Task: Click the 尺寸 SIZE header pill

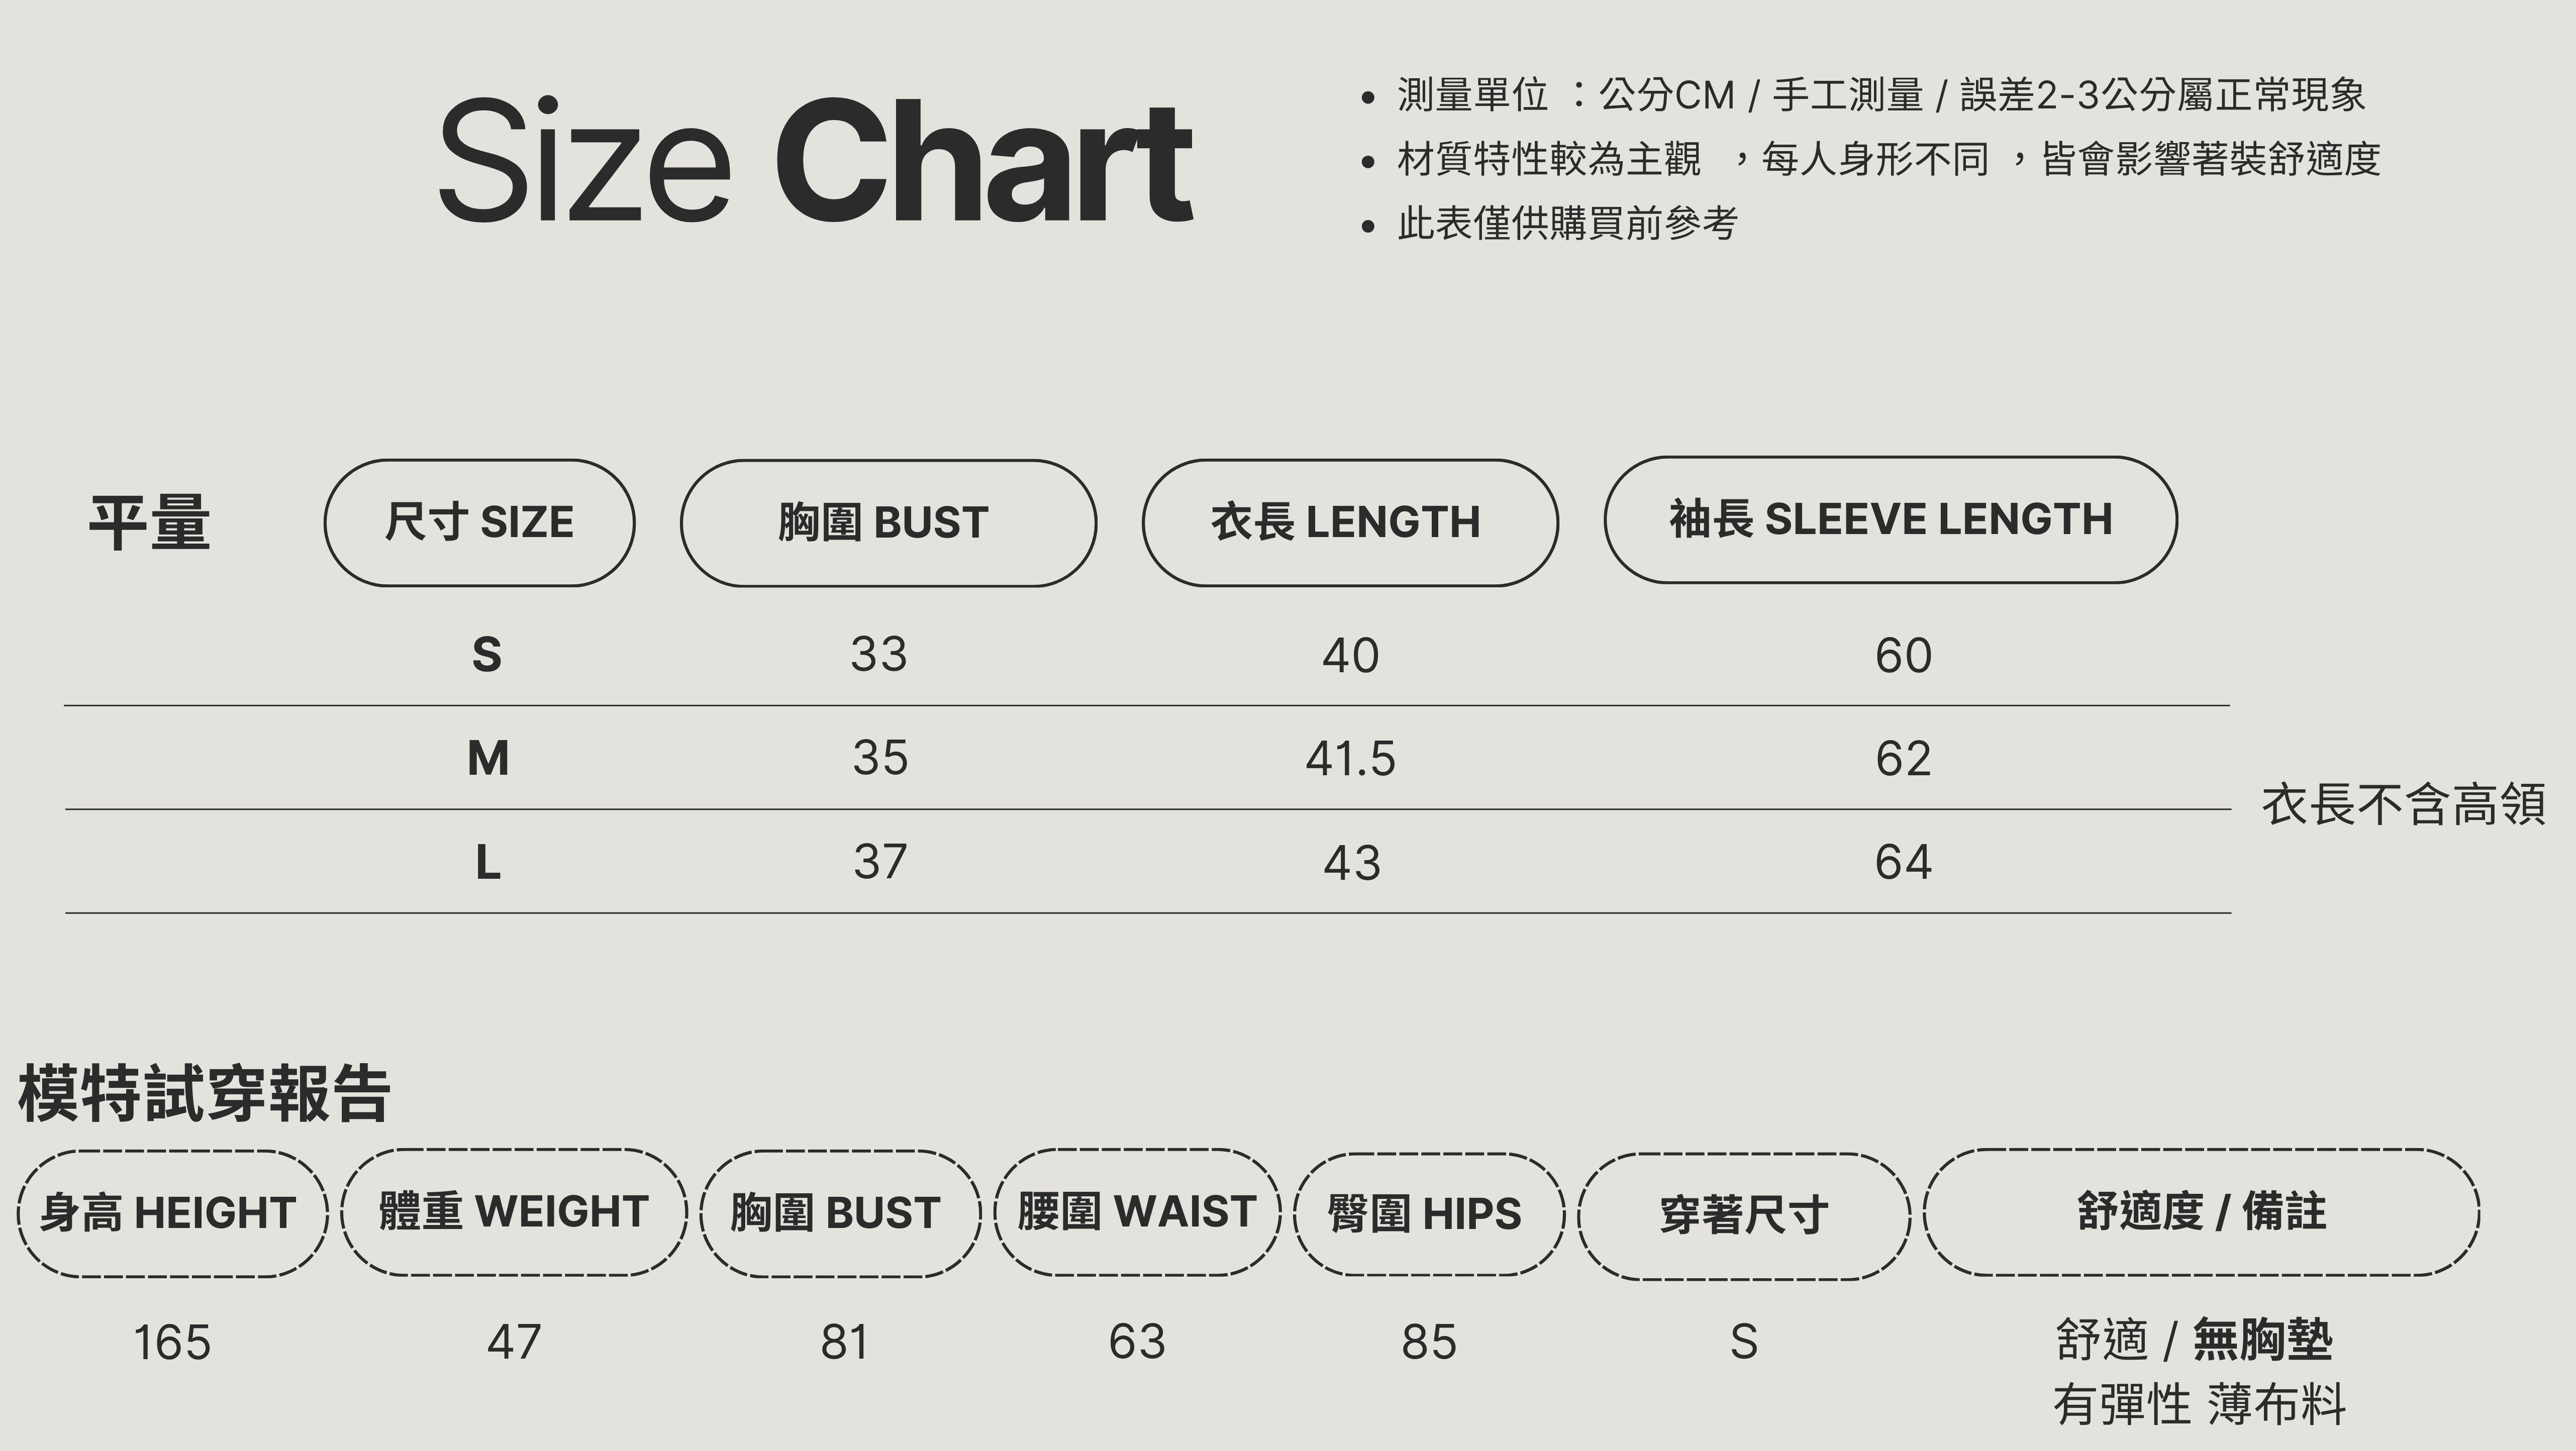Action: [x=479, y=523]
